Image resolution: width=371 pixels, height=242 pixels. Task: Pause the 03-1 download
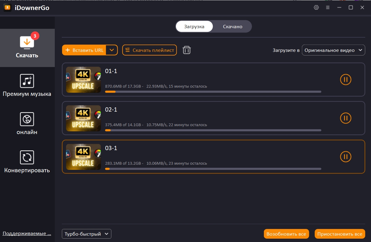[x=345, y=157]
